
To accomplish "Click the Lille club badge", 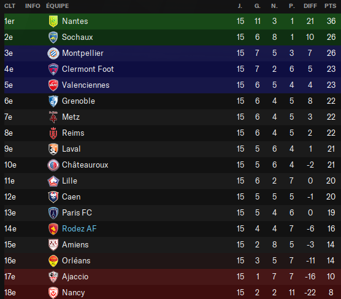I will tap(53, 181).
